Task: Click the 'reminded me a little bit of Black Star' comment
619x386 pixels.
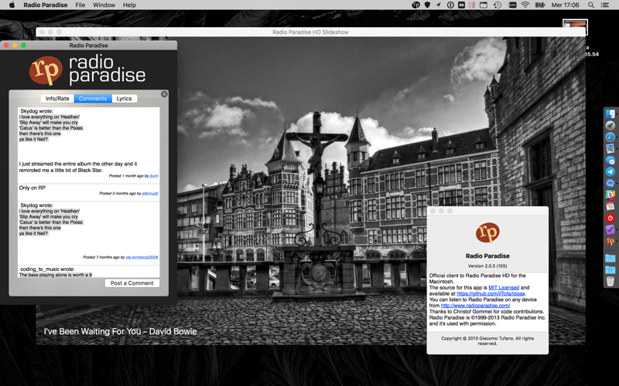Action: tap(61, 170)
